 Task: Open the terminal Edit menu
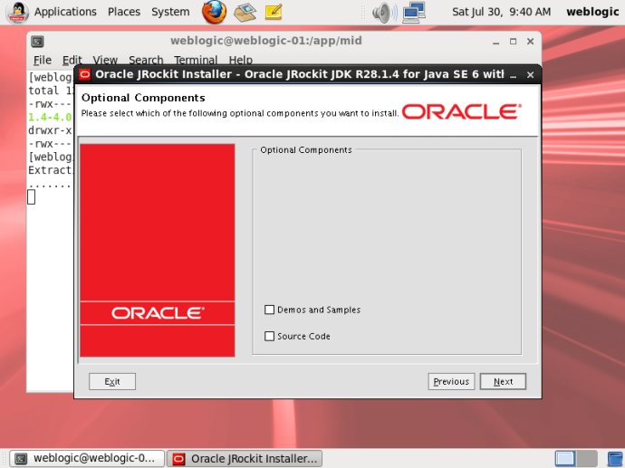(72, 60)
